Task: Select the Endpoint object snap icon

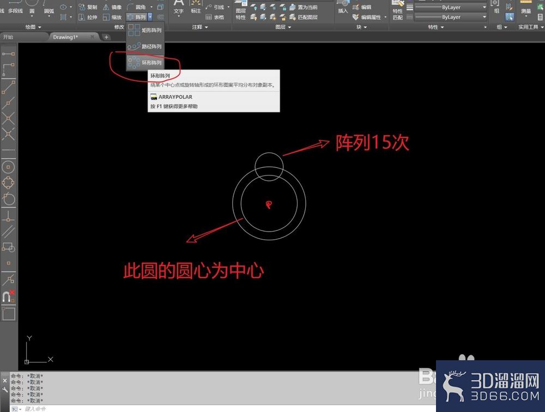Action: coord(8,87)
